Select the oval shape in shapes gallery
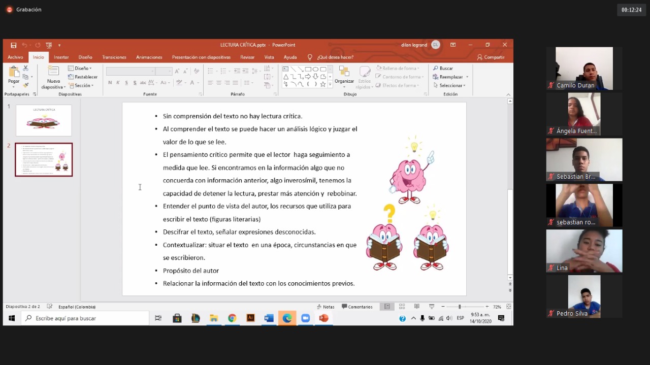This screenshot has height=365, width=650. coord(315,69)
